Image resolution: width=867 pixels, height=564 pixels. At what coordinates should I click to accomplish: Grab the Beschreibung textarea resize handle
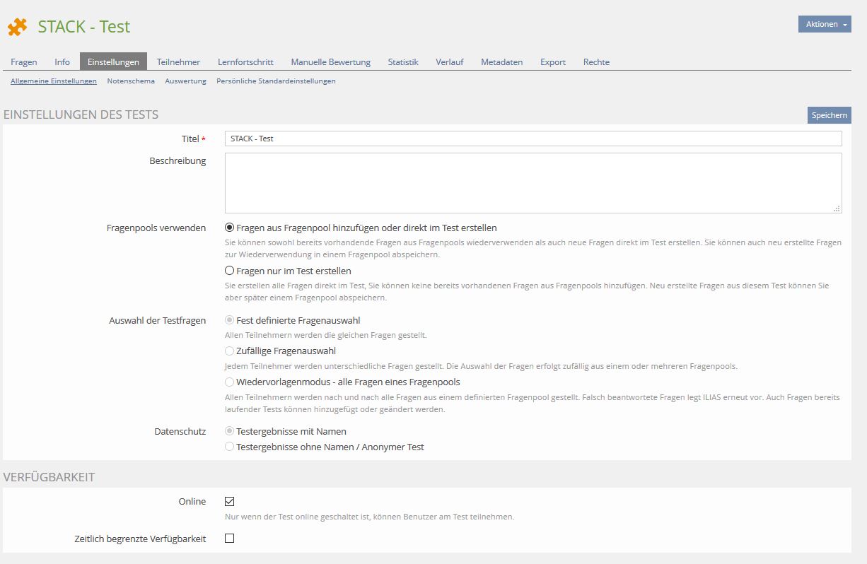(x=837, y=208)
